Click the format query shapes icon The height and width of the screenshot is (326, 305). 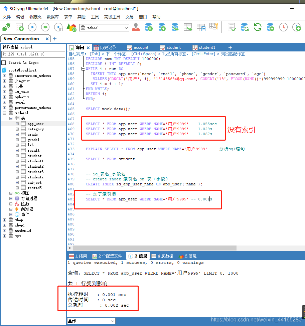pos(71,27)
